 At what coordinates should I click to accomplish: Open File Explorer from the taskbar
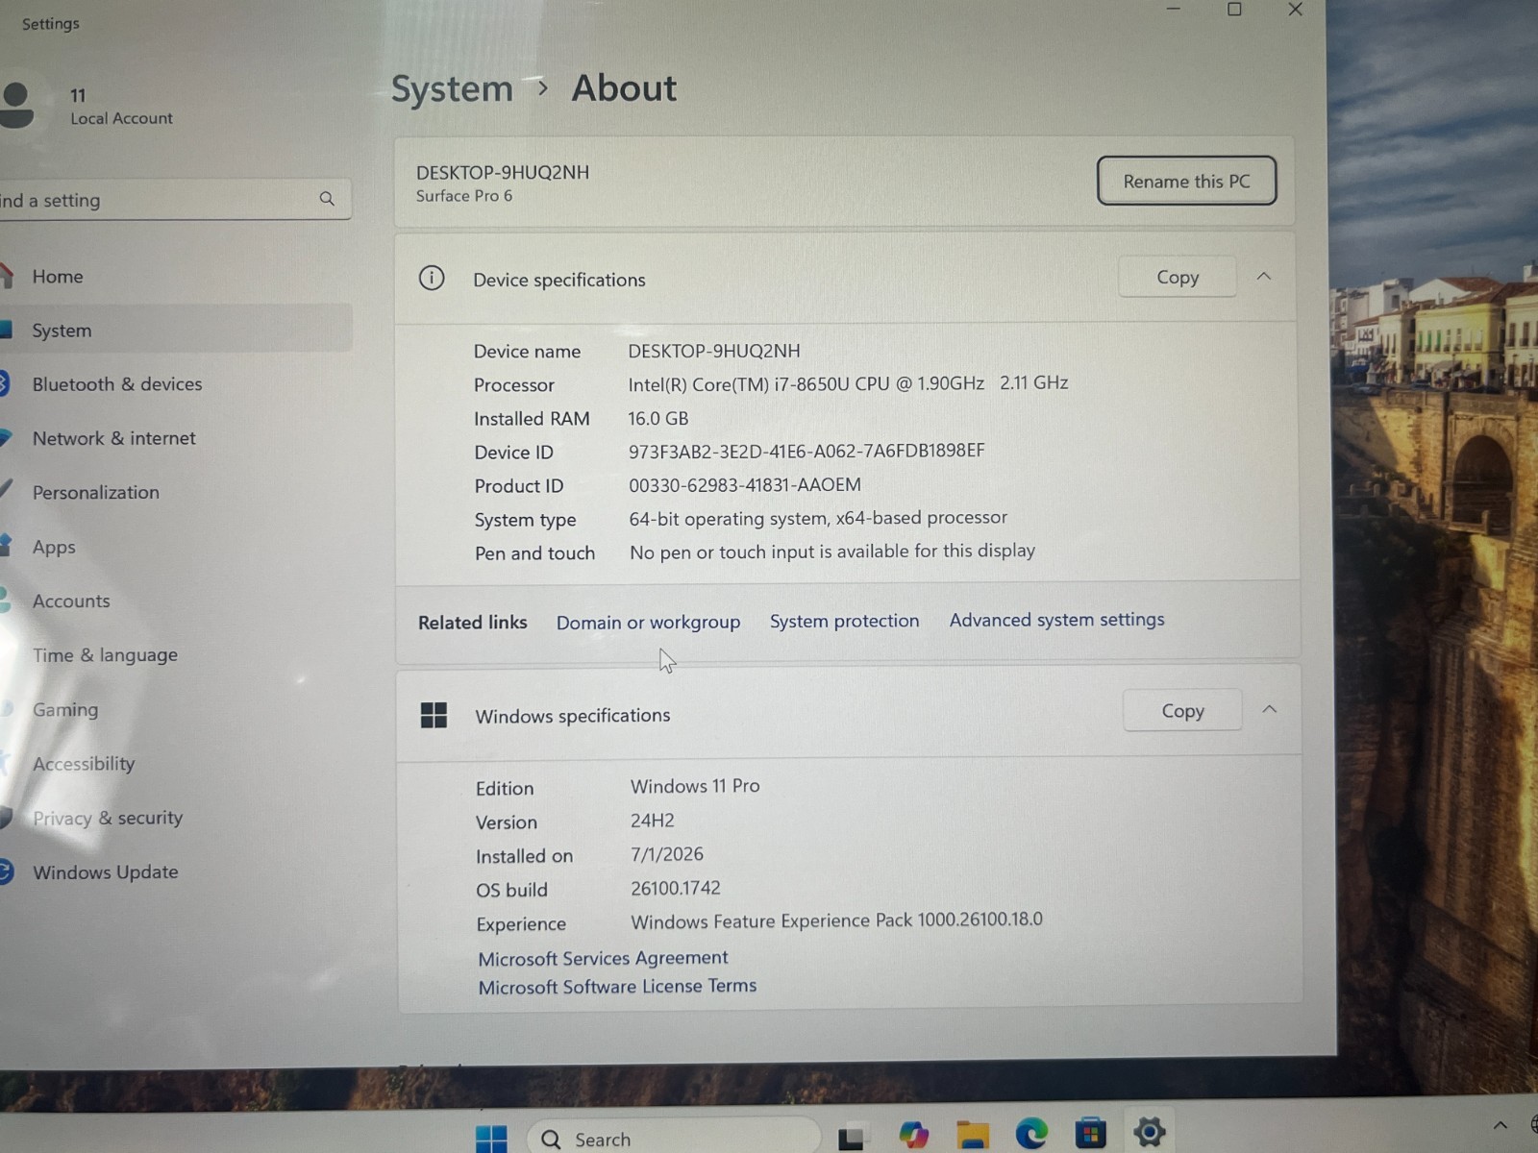[x=973, y=1136]
